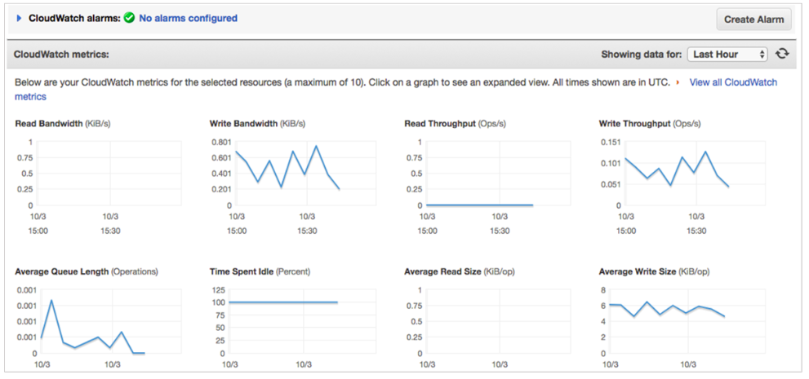This screenshot has height=379, width=809.
Task: Click the small orange arrow before View all
Action: click(x=678, y=82)
